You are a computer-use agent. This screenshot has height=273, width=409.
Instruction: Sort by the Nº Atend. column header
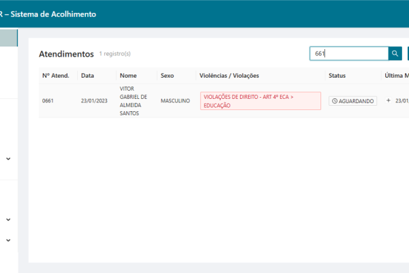click(x=56, y=75)
